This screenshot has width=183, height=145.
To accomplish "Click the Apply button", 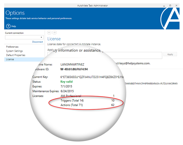I will click(x=170, y=54).
